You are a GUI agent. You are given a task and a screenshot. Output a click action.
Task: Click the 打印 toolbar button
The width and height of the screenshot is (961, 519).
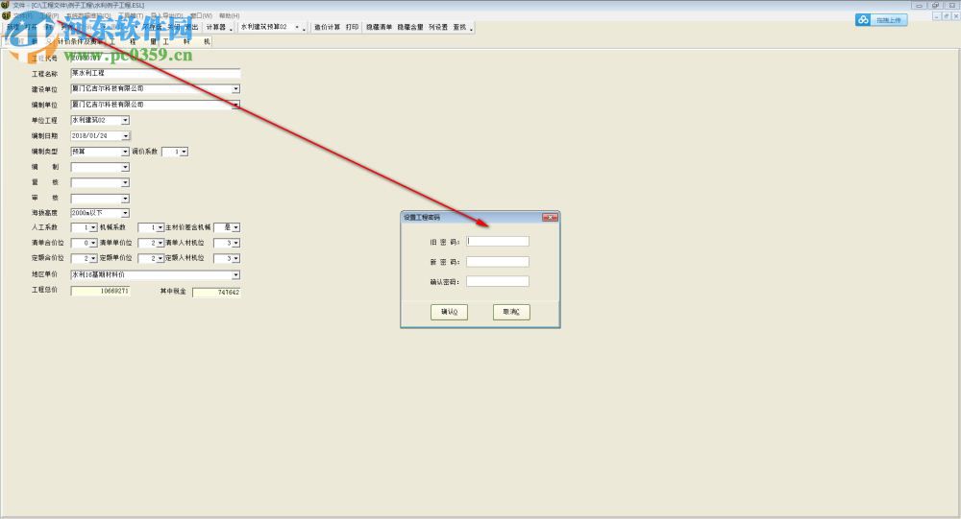[352, 27]
